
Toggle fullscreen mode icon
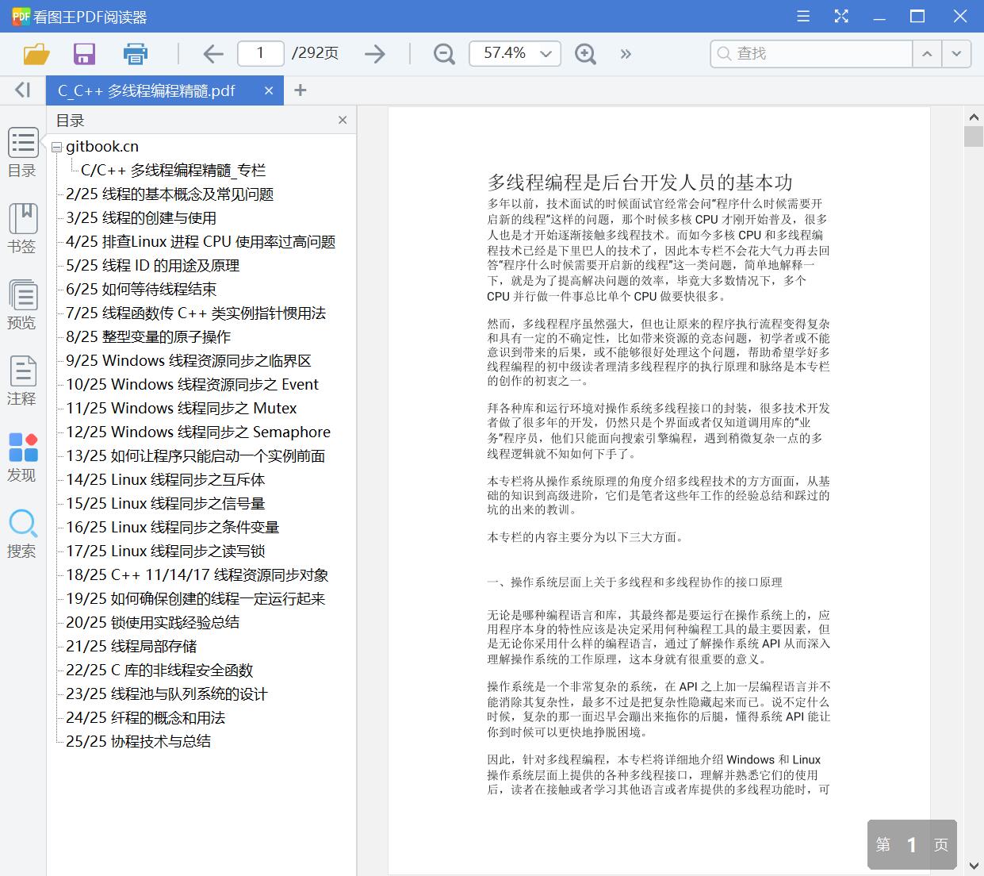tap(841, 16)
